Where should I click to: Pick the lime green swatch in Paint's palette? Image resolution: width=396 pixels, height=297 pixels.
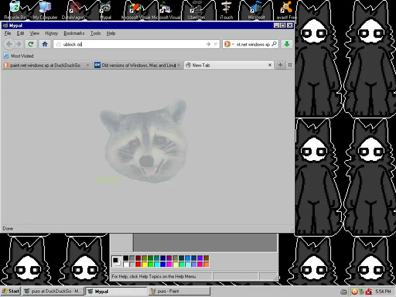150,264
